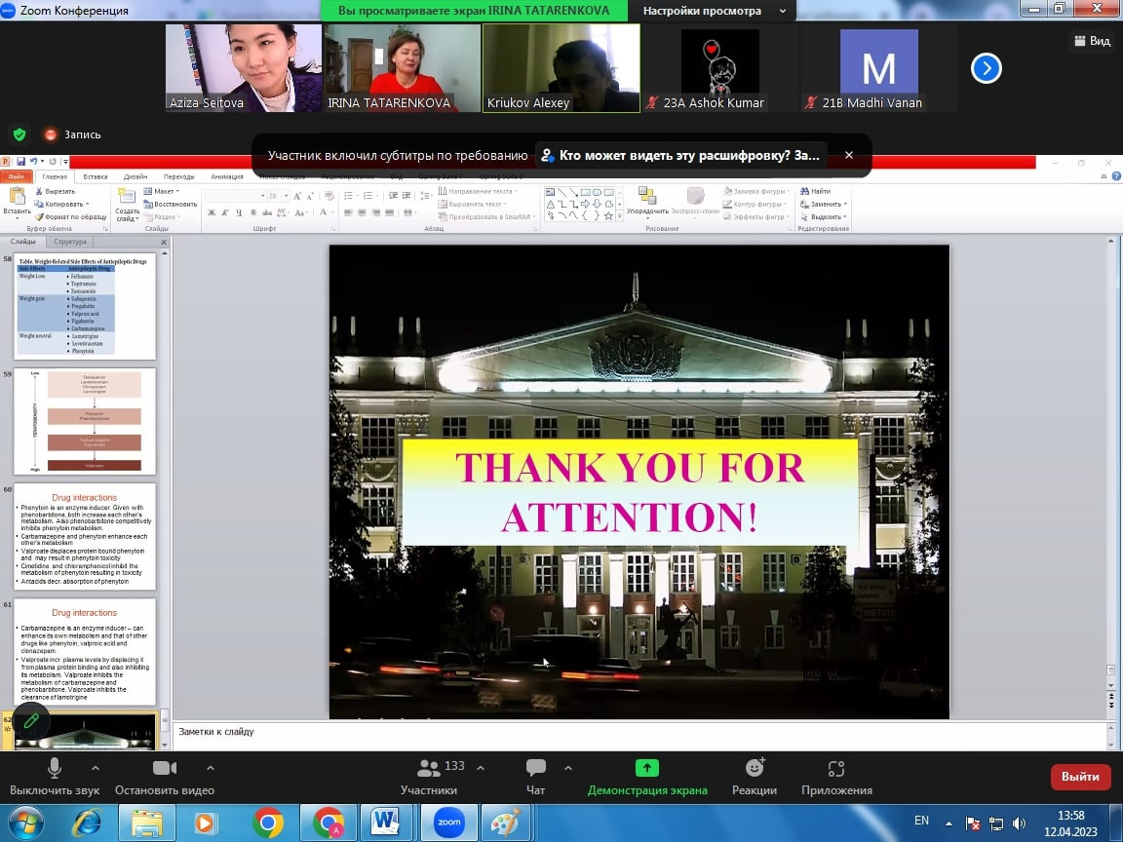Select the Вставка ribbon tab
Screen dimensions: 1123x842
coord(96,176)
